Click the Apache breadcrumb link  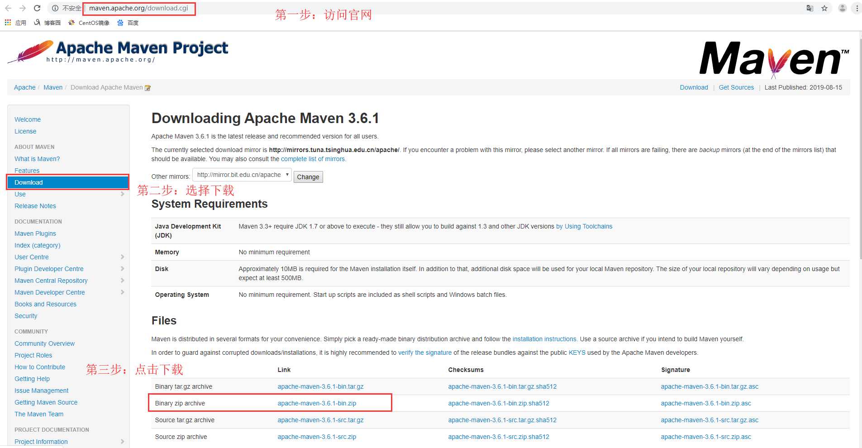click(x=25, y=87)
